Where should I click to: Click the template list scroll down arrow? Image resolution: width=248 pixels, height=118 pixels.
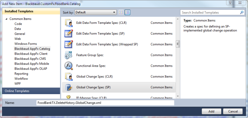point(177,96)
